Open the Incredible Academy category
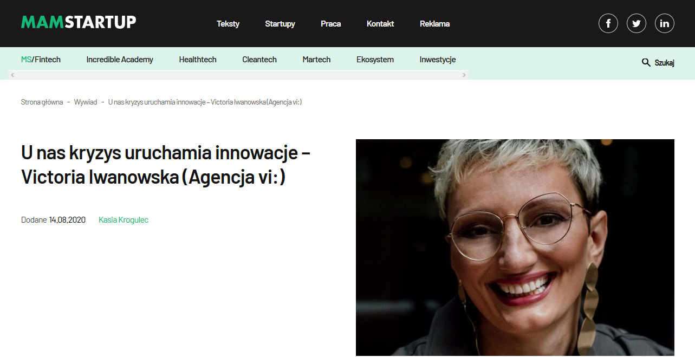 click(x=120, y=60)
